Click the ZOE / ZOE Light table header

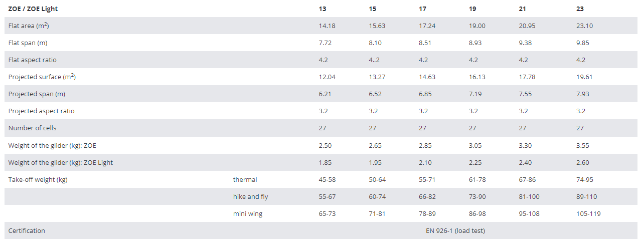(37, 9)
